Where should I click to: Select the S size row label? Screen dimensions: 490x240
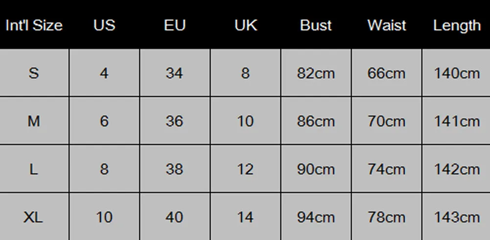pyautogui.click(x=34, y=73)
